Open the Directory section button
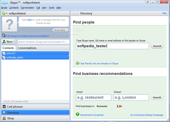This screenshot has width=170, height=122. pyautogui.click(x=35, y=113)
